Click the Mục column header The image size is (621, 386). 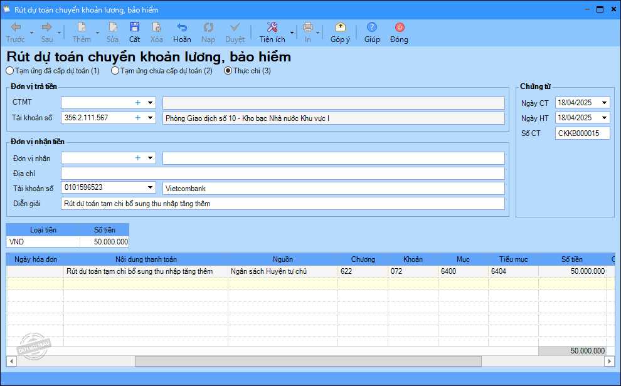coord(463,259)
